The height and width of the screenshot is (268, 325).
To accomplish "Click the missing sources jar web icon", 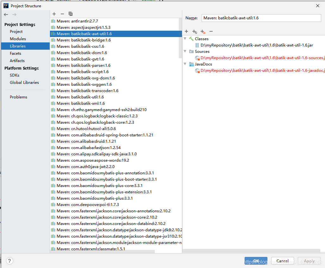I will [197, 58].
